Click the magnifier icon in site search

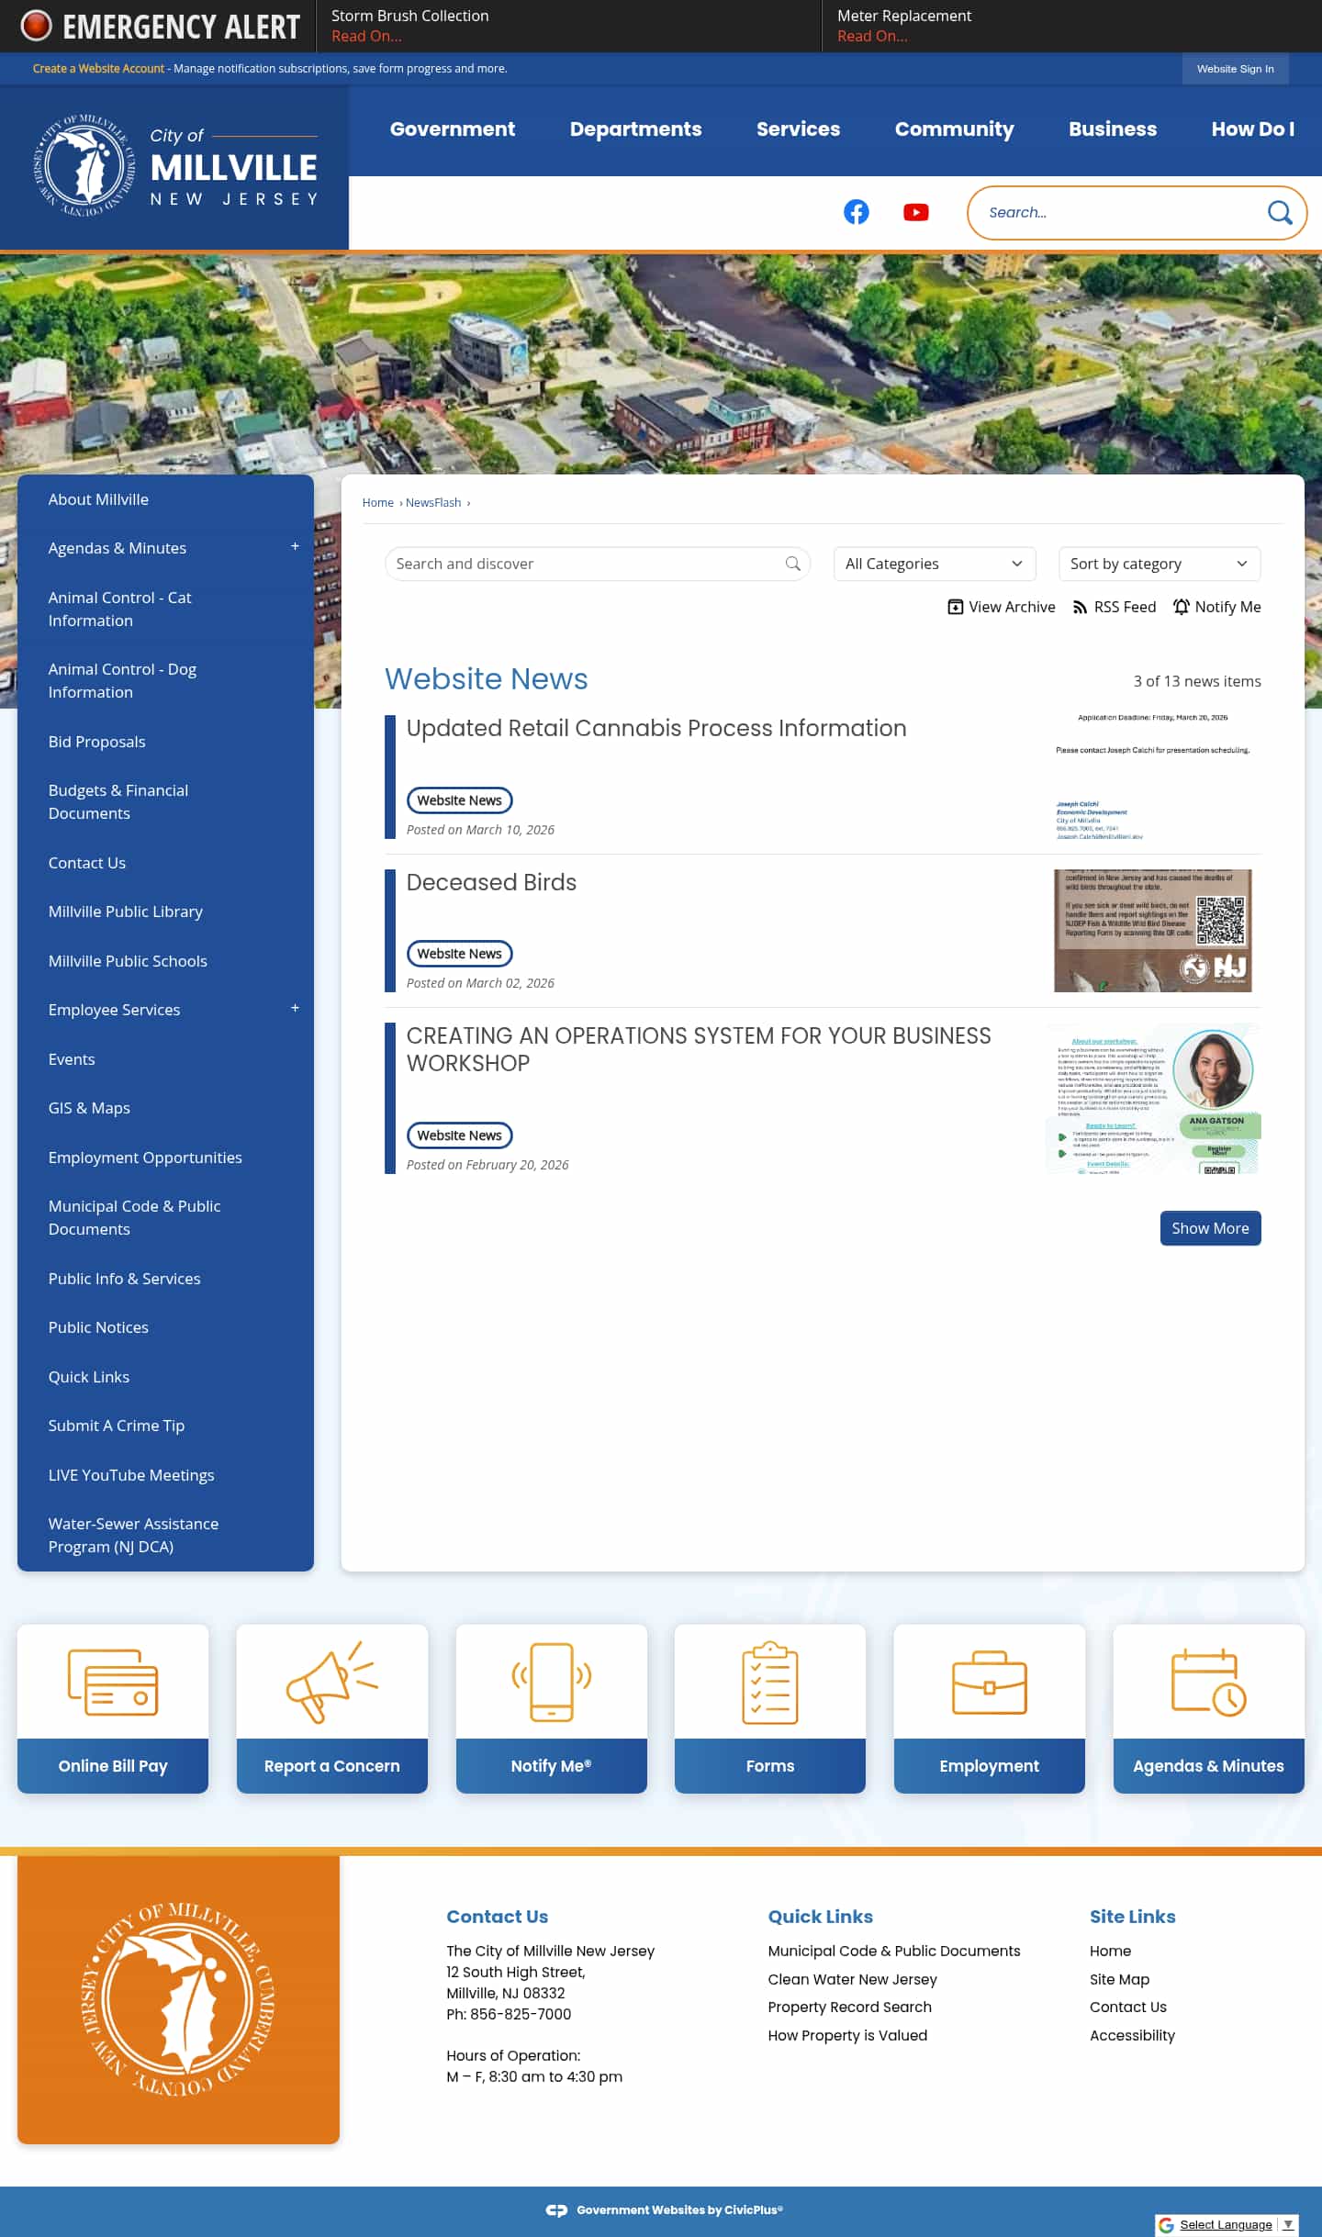(1279, 213)
